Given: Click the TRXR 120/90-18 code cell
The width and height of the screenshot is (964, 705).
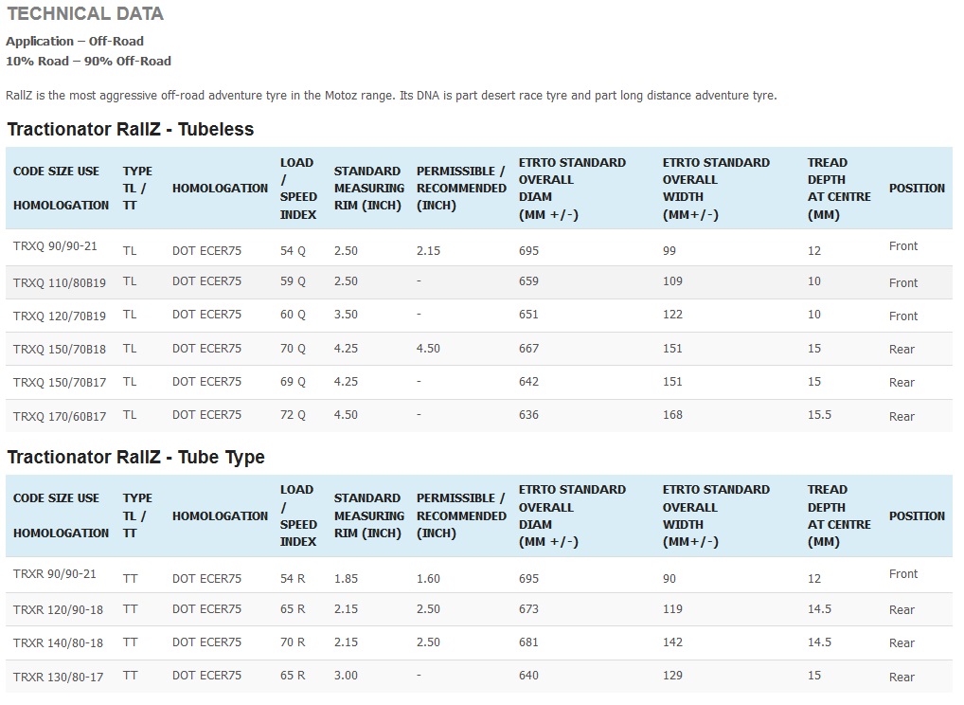Looking at the screenshot, I should coord(59,610).
